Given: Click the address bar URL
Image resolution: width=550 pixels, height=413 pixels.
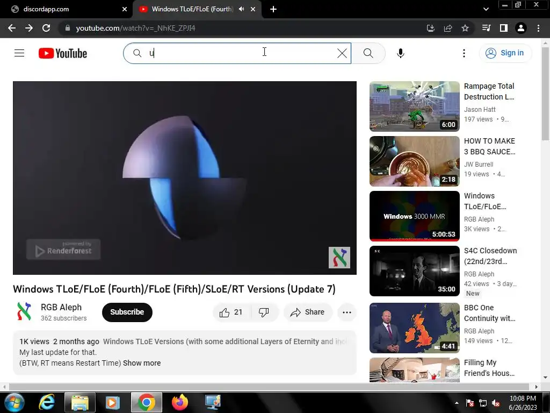Looking at the screenshot, I should pyautogui.click(x=135, y=28).
